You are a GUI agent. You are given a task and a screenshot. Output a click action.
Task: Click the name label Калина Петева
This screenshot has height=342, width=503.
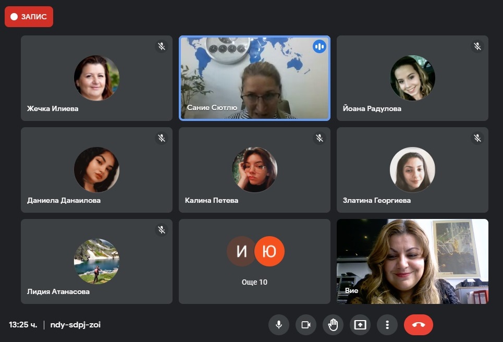(x=212, y=200)
